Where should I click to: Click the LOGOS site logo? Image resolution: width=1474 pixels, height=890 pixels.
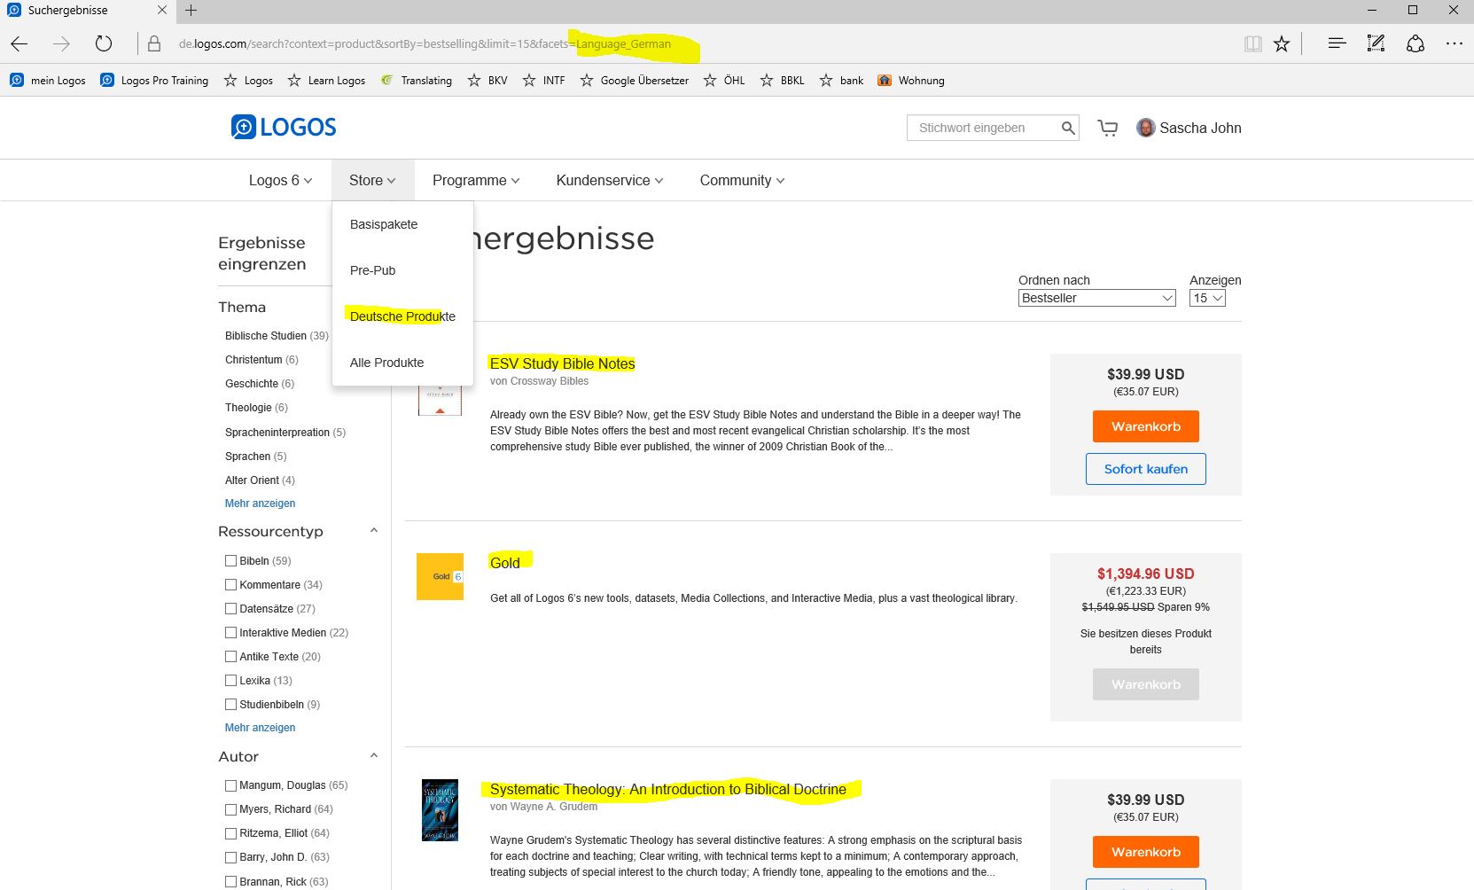284,127
